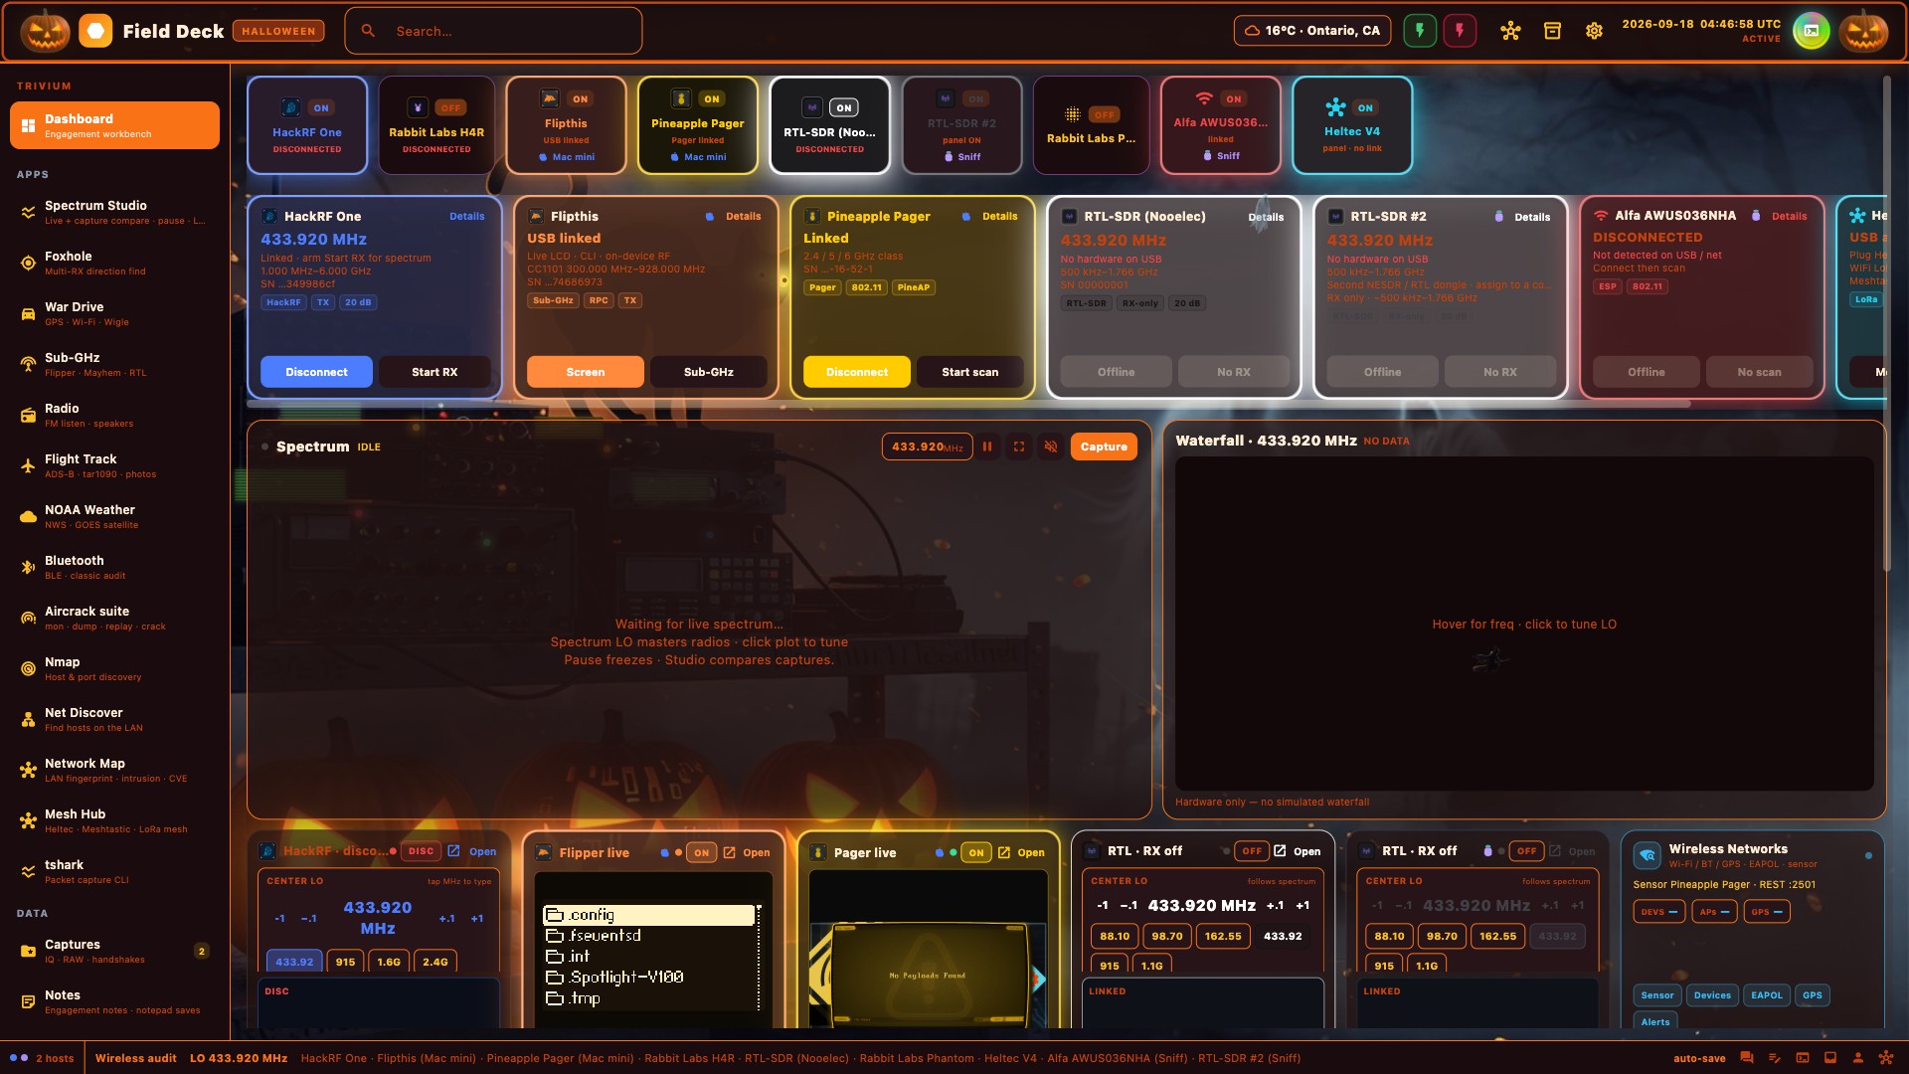1909x1074 pixels.
Task: Click the Wireless Networks eye icon
Action: (x=1648, y=855)
